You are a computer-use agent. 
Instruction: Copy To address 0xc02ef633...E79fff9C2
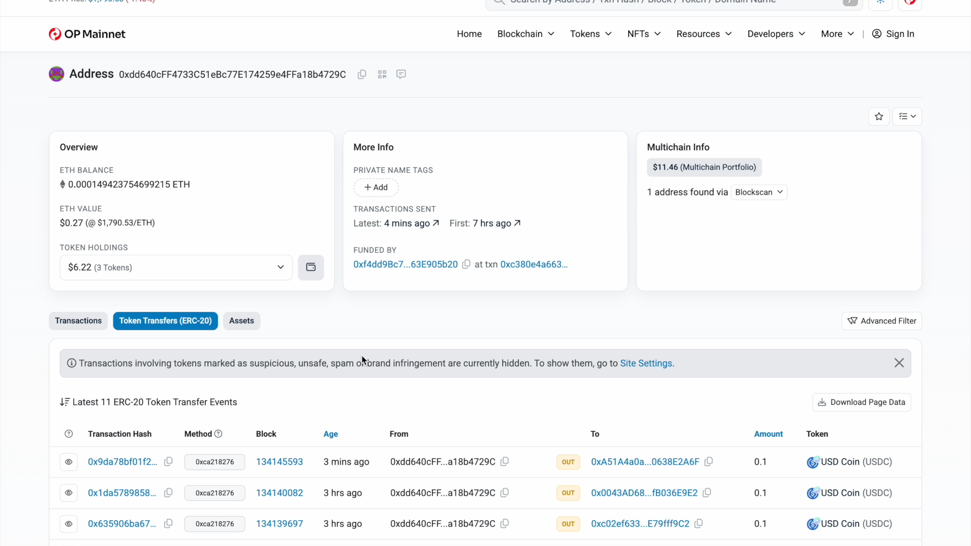pyautogui.click(x=699, y=523)
